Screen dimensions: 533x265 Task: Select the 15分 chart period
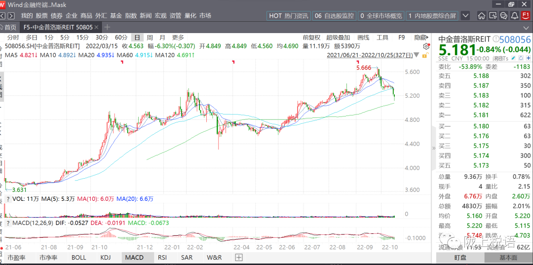point(82,38)
